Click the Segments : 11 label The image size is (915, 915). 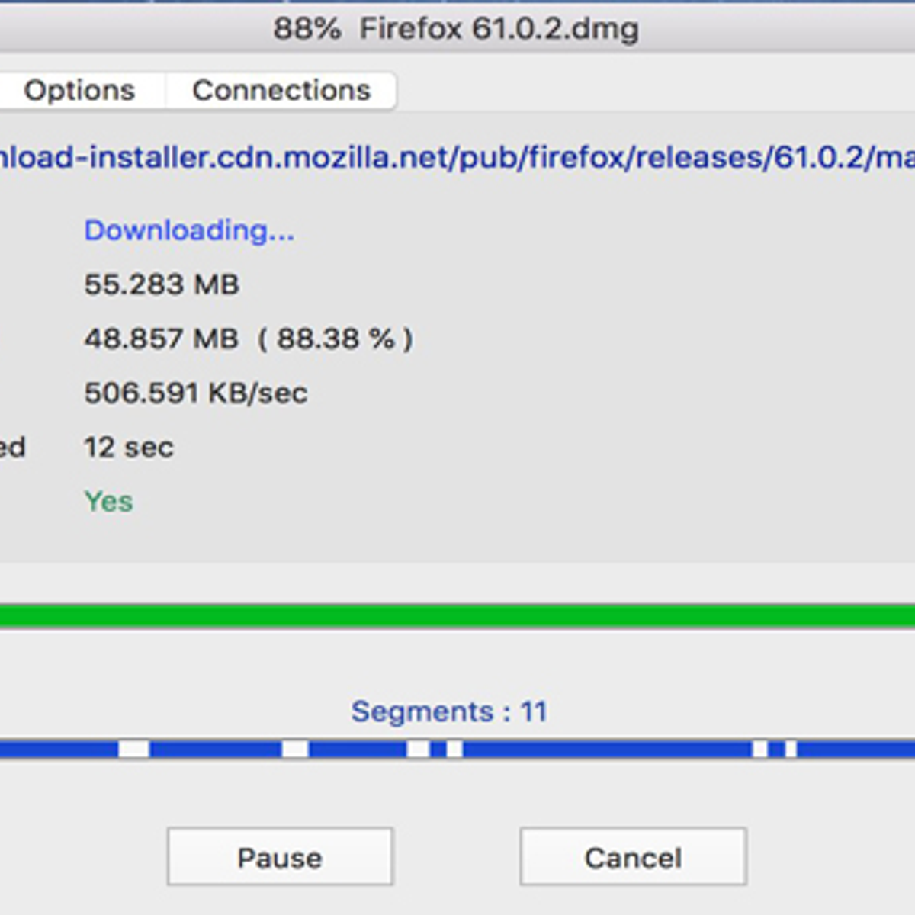pos(449,711)
